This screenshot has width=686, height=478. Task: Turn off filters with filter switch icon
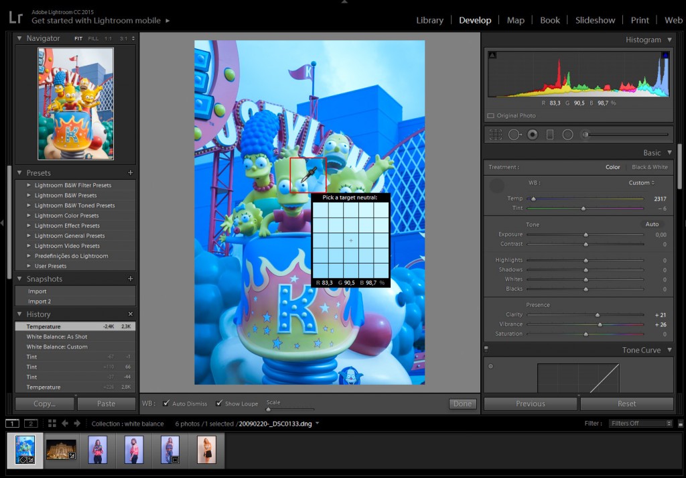[681, 424]
